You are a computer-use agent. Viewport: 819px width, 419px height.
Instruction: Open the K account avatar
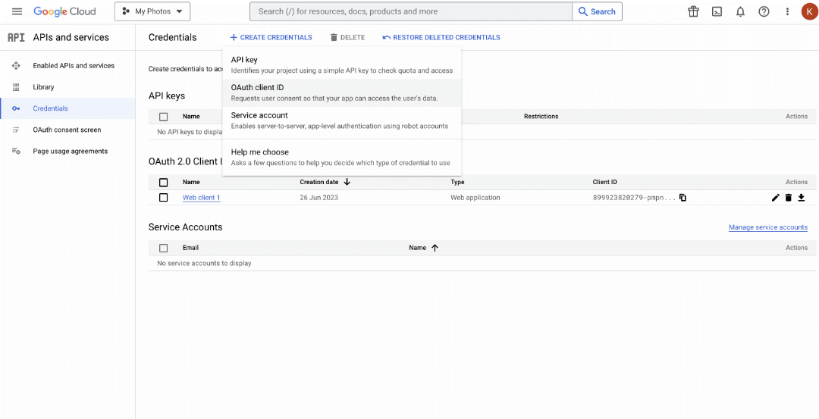[x=810, y=11]
